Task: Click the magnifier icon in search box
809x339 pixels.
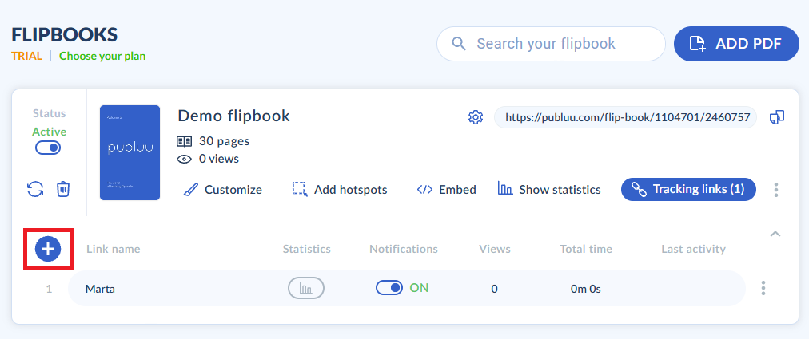Action: point(459,43)
